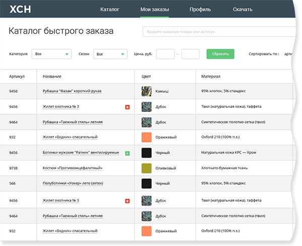Click article number 566
The image size is (302, 246).
(x=12, y=183)
